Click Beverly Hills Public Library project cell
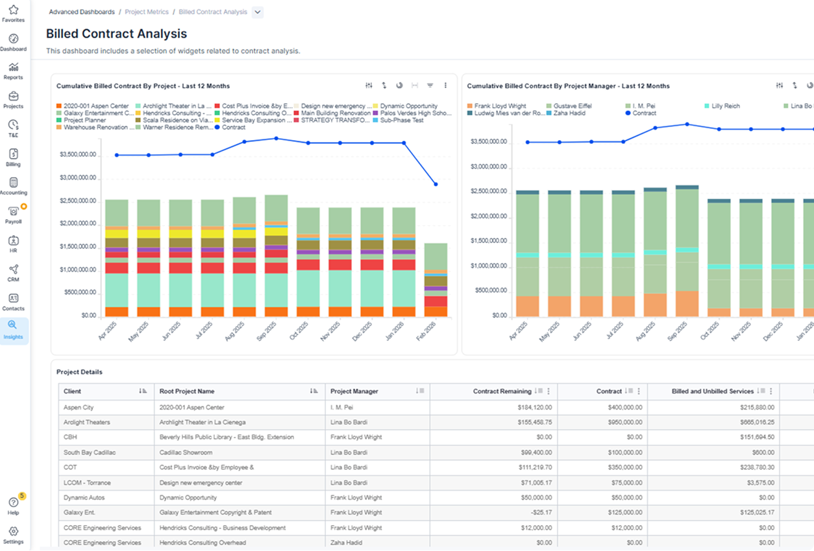The width and height of the screenshot is (814, 551). point(240,437)
